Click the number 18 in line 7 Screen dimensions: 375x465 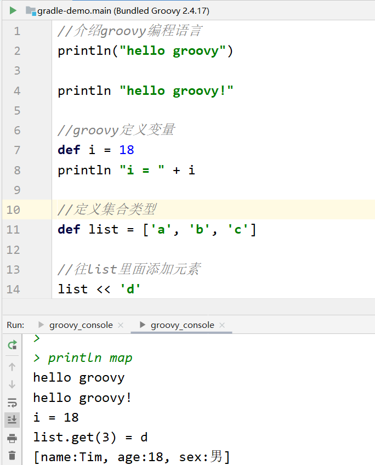click(126, 150)
